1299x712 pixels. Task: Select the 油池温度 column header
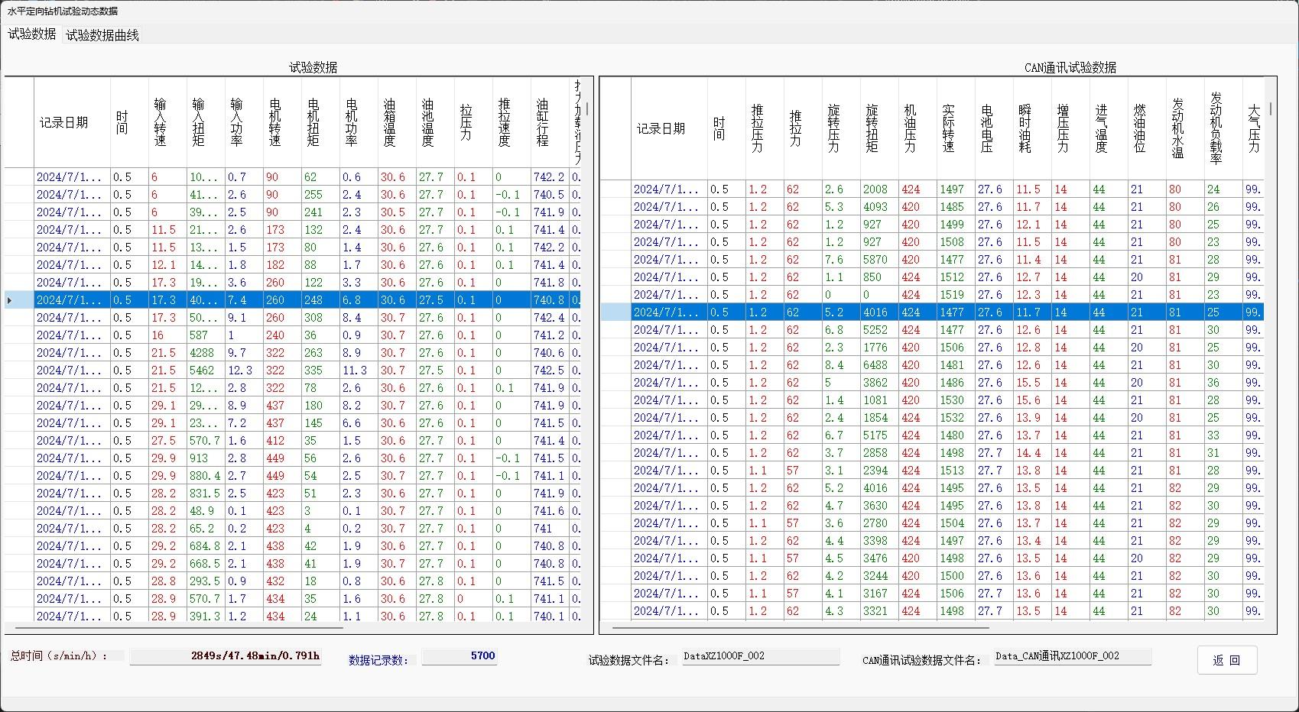435,122
